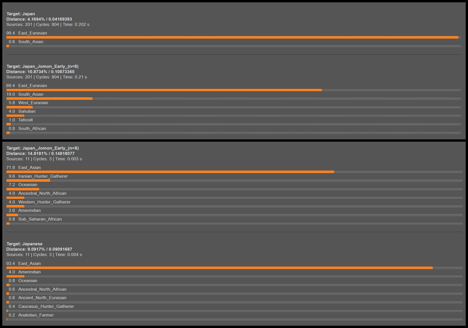The height and width of the screenshot is (328, 468).
Task: Click Distance 10.8734% text for Jomon
Action: tap(40, 72)
